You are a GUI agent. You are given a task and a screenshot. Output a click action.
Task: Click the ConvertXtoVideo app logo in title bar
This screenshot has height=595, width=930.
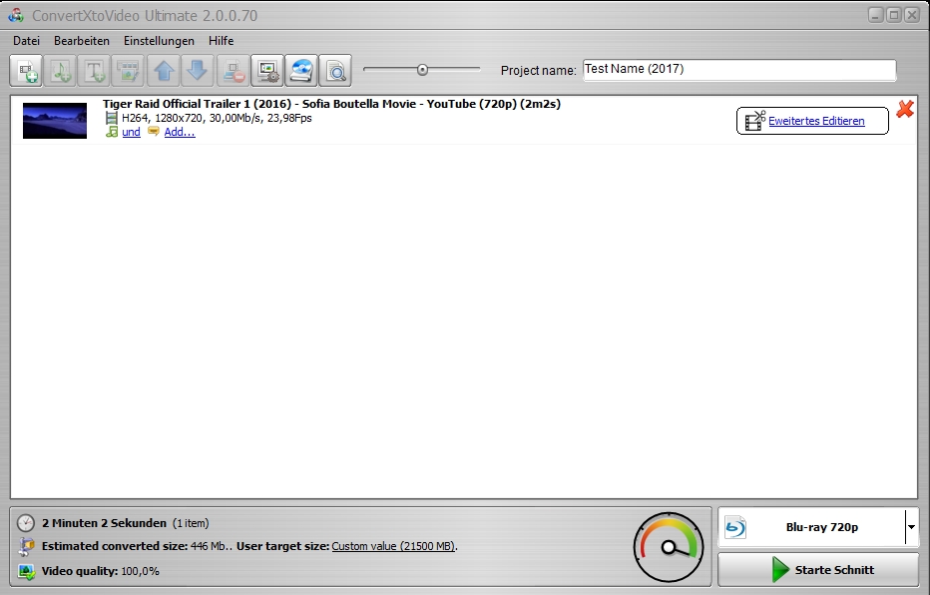pos(16,15)
